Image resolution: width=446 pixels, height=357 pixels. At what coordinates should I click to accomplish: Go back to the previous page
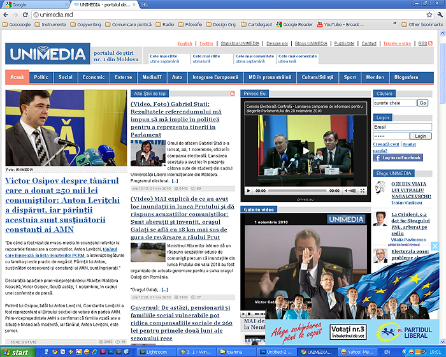coord(6,15)
